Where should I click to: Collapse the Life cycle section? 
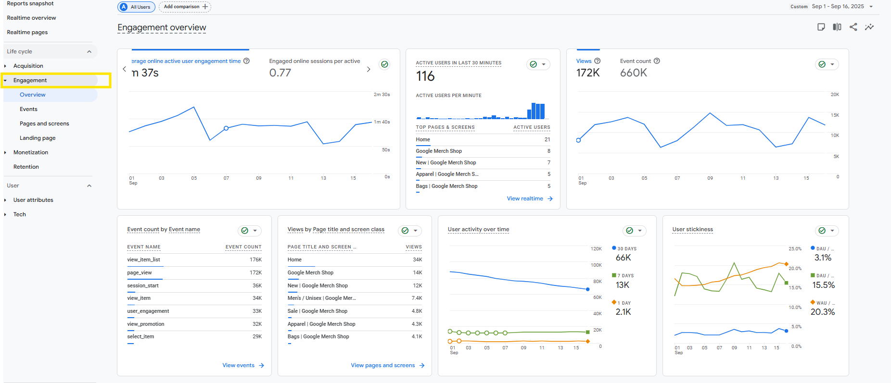[x=89, y=51]
